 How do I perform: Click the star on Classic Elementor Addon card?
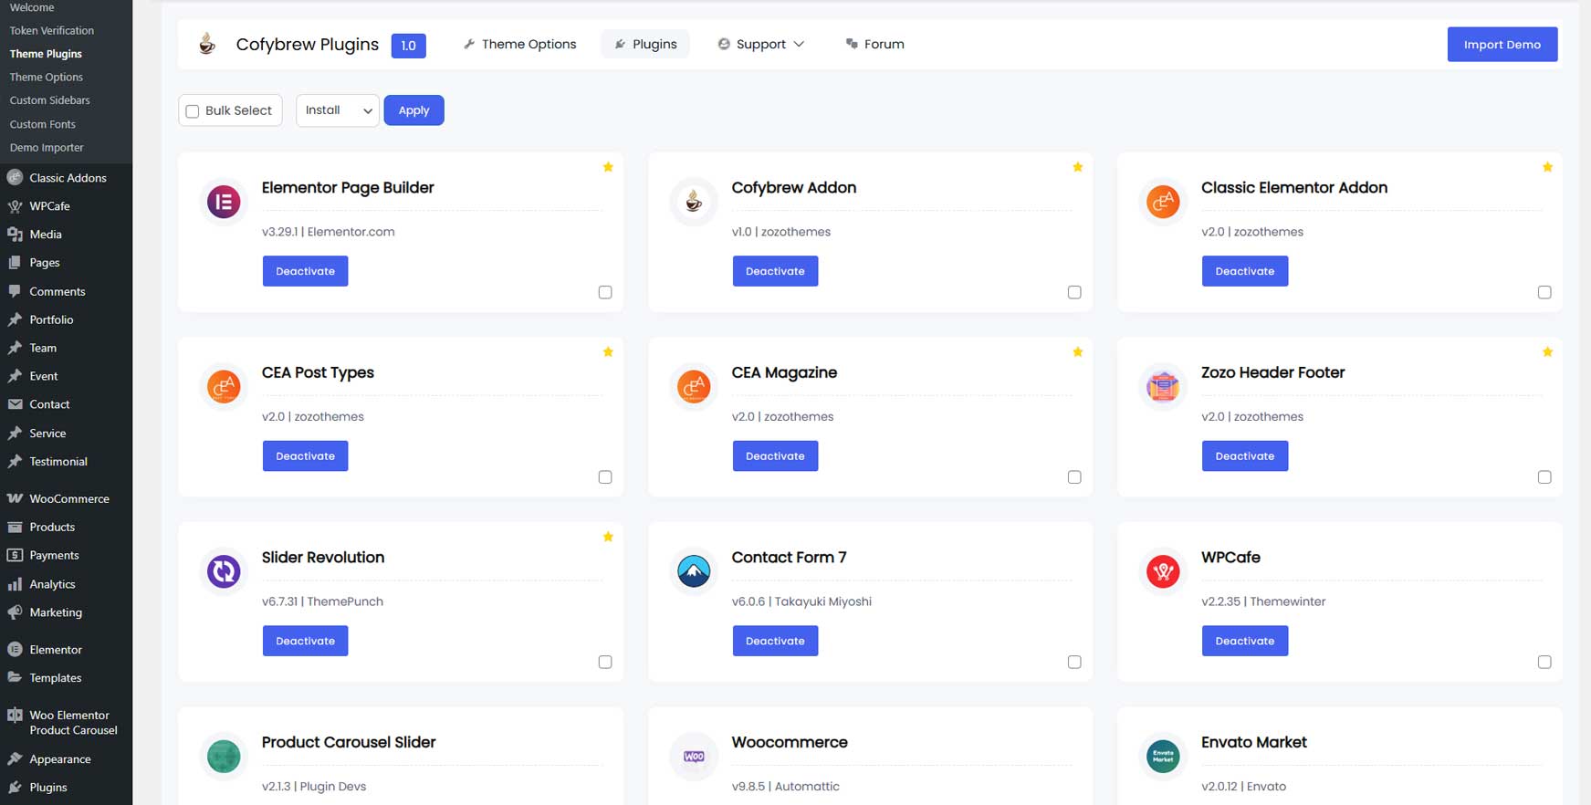click(1547, 167)
